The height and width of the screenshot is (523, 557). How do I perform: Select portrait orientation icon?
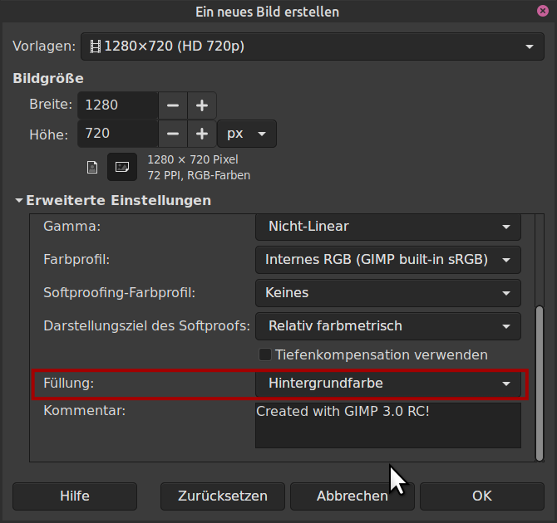92,167
